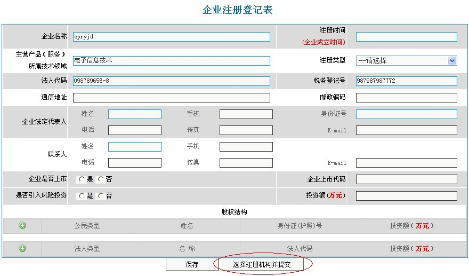Viewport: 469px width, 276px height.
Task: Click the 邮政编码 input field
Action: pyautogui.click(x=406, y=98)
